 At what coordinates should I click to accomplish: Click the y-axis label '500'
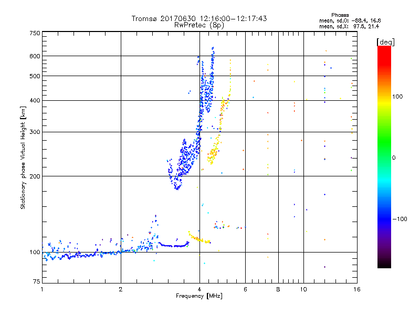point(35,76)
